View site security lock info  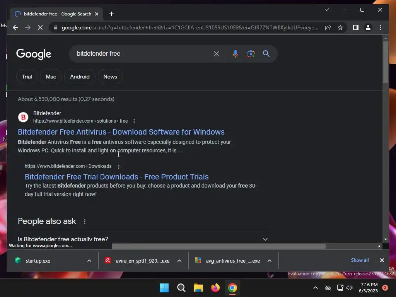pyautogui.click(x=56, y=27)
